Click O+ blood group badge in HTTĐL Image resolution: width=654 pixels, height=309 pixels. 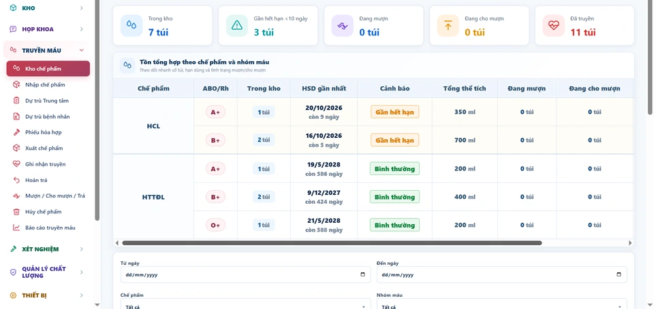point(215,225)
